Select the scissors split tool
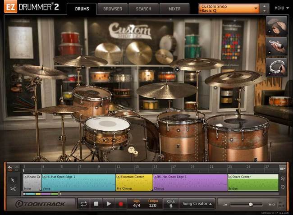 tap(13, 189)
